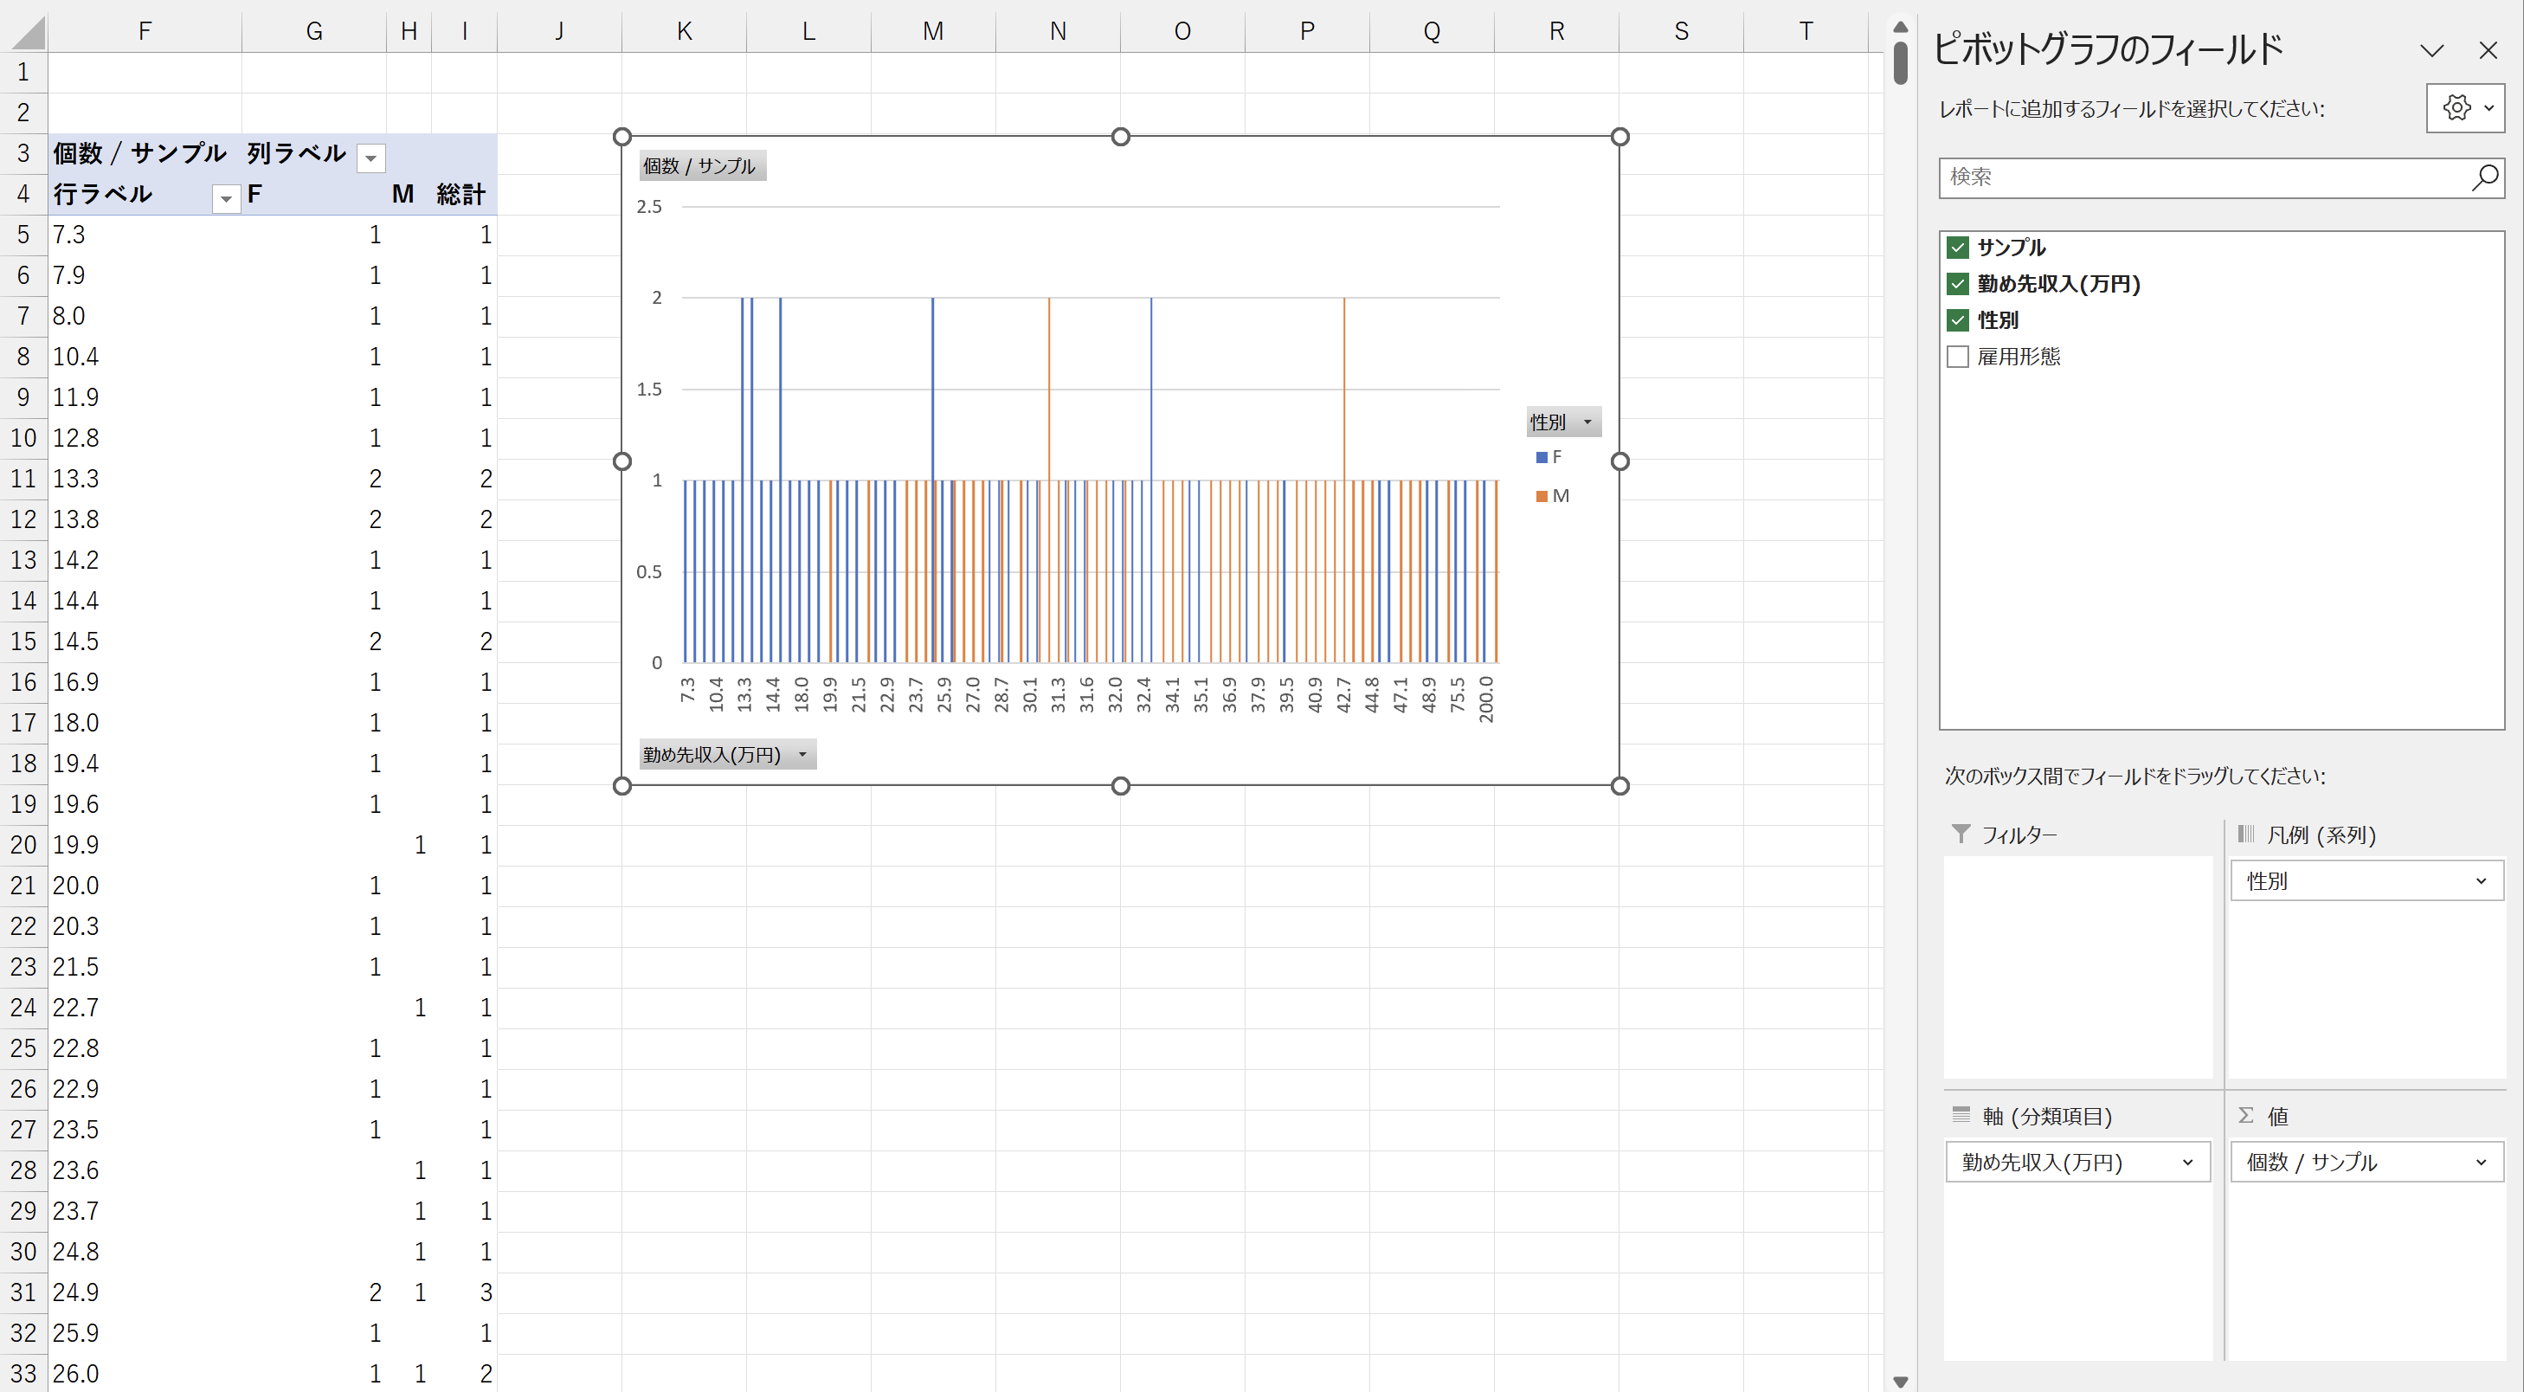
Task: Uncheck the サンプル field checkbox
Action: coord(1958,248)
